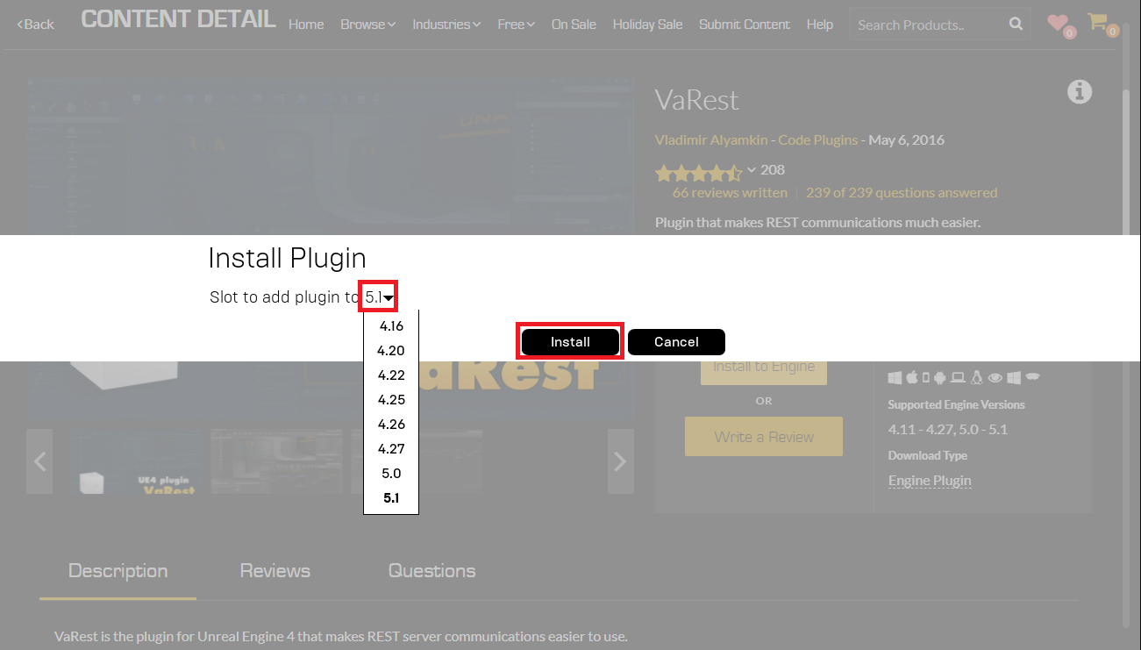Open the search magnifier icon
This screenshot has height=650, width=1141.
[x=1015, y=24]
